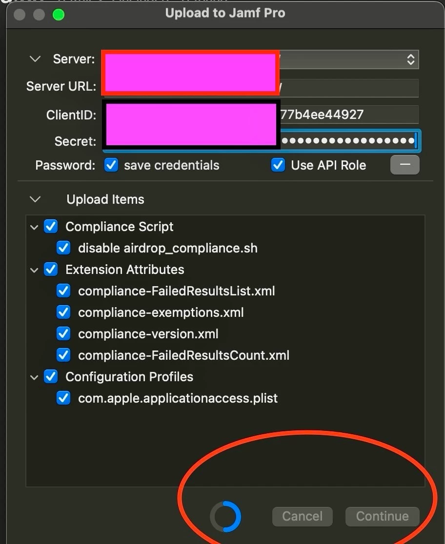
Task: Select the disable airdrop_compliance.sh row text
Action: [168, 249]
